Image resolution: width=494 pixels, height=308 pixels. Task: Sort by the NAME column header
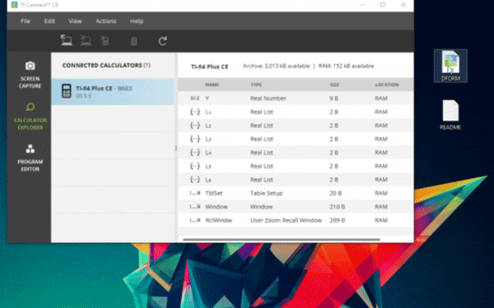[212, 85]
